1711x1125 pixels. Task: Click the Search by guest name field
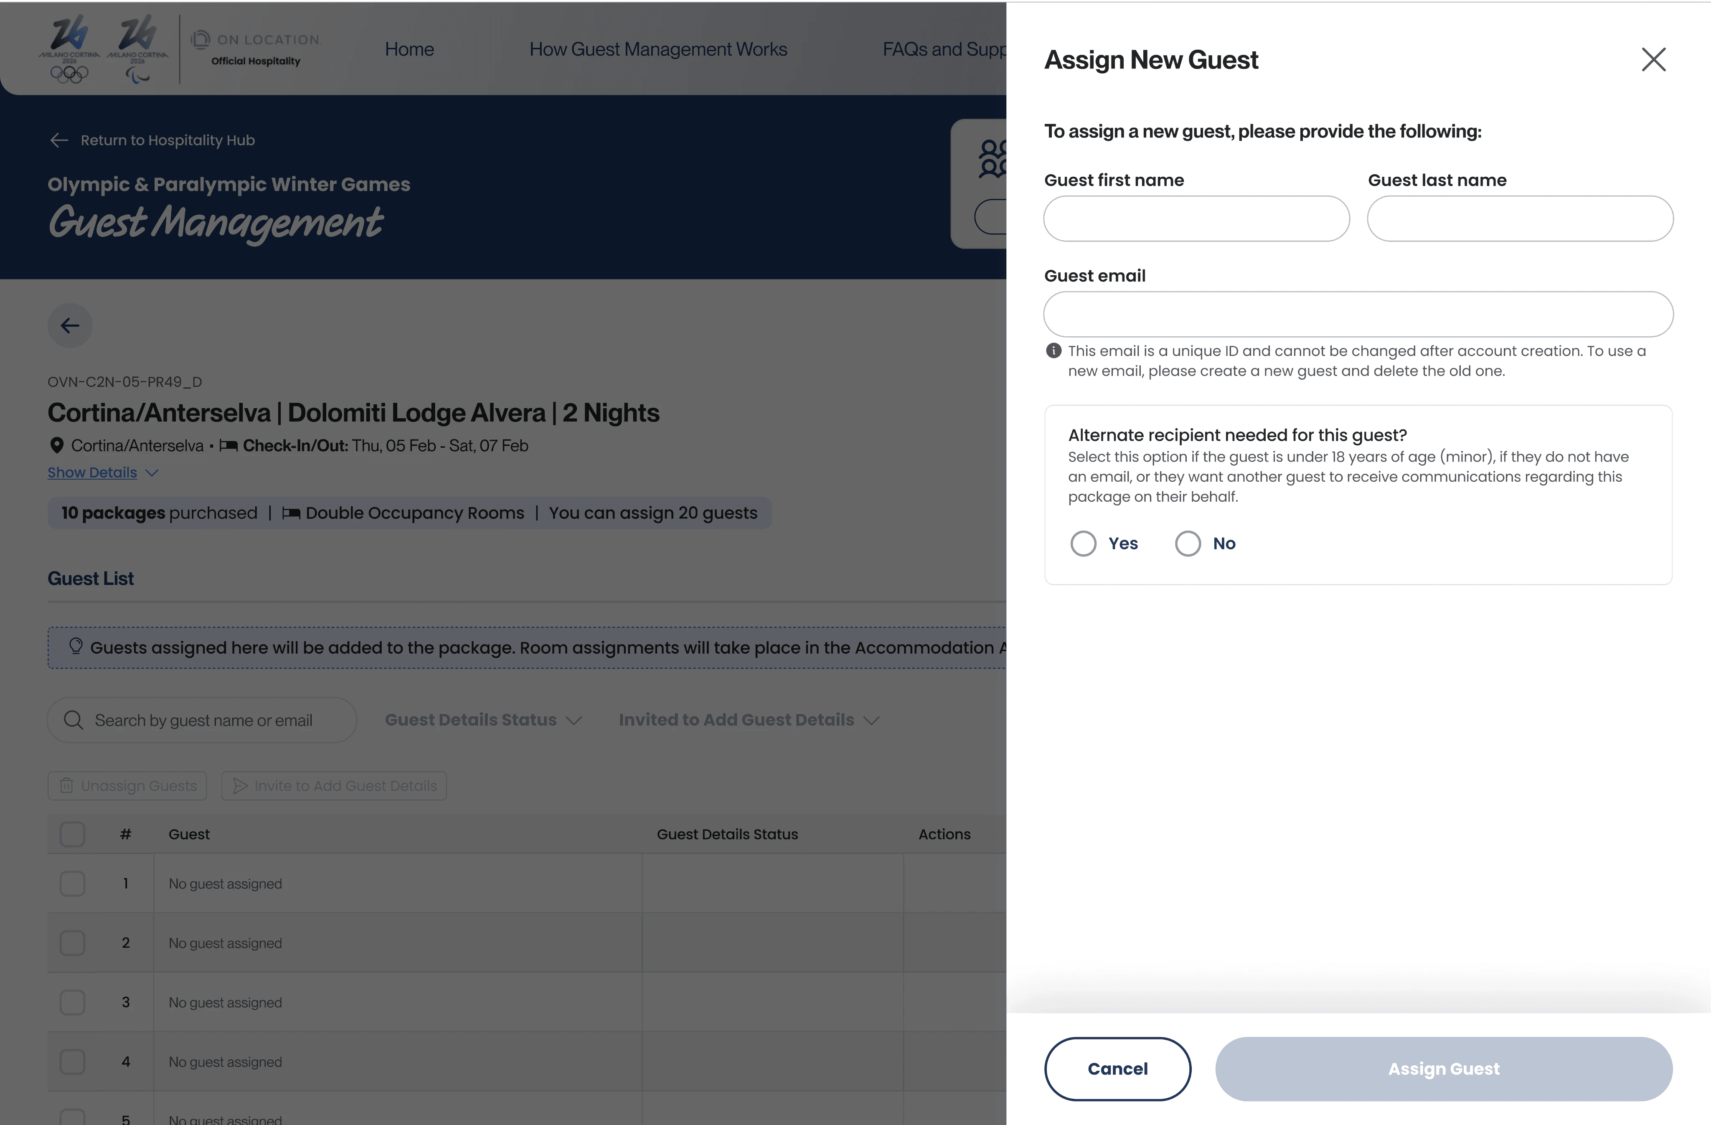[x=202, y=719]
